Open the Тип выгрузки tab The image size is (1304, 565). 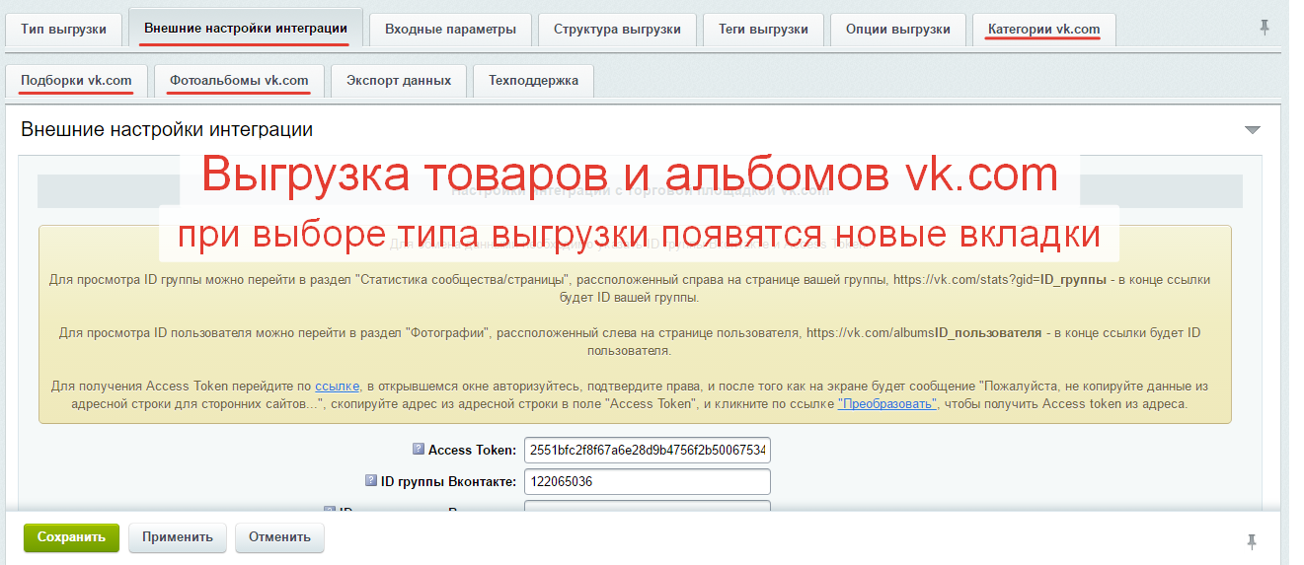click(x=63, y=30)
